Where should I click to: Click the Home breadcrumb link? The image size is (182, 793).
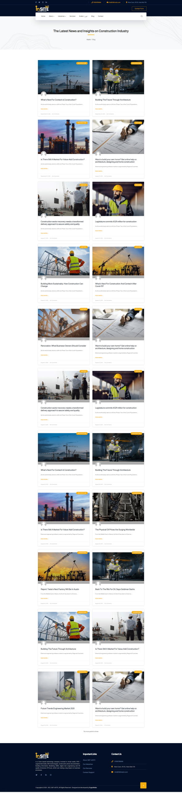click(89, 39)
